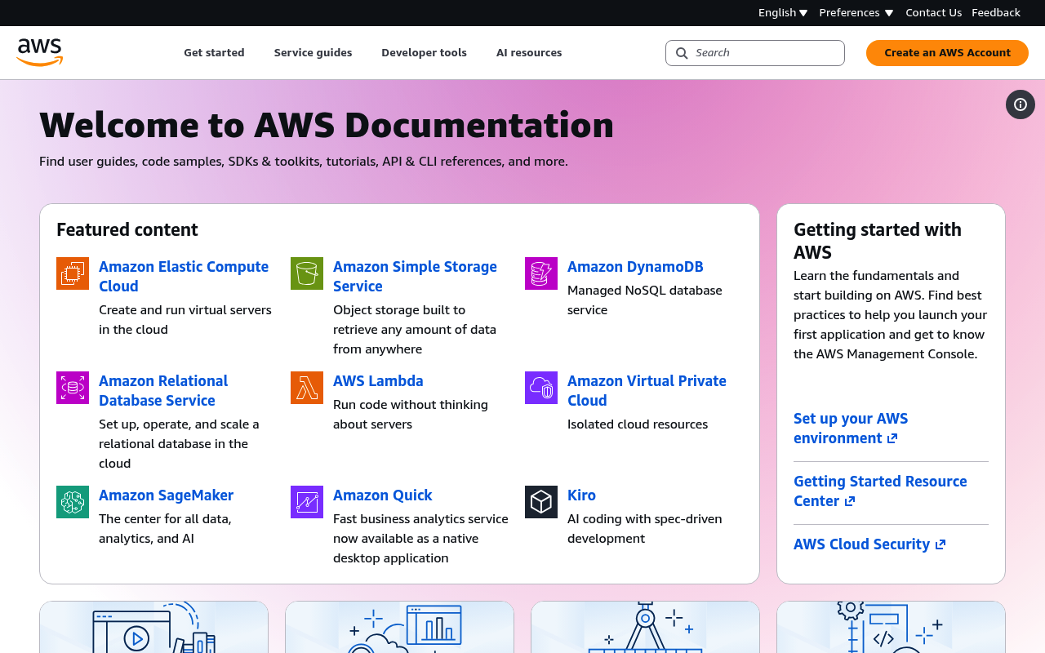
Task: Click the AWS logo
Action: (x=39, y=52)
